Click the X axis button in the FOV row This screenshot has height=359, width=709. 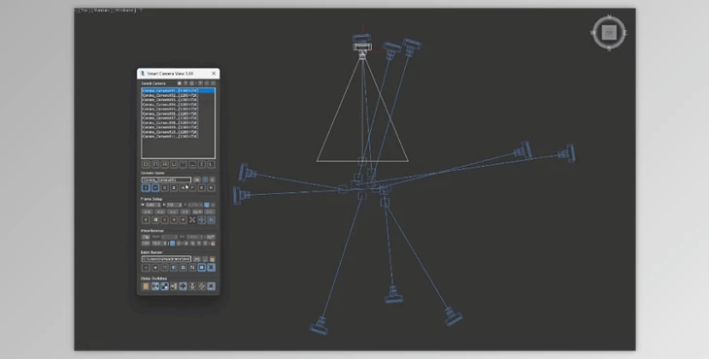coord(192,244)
